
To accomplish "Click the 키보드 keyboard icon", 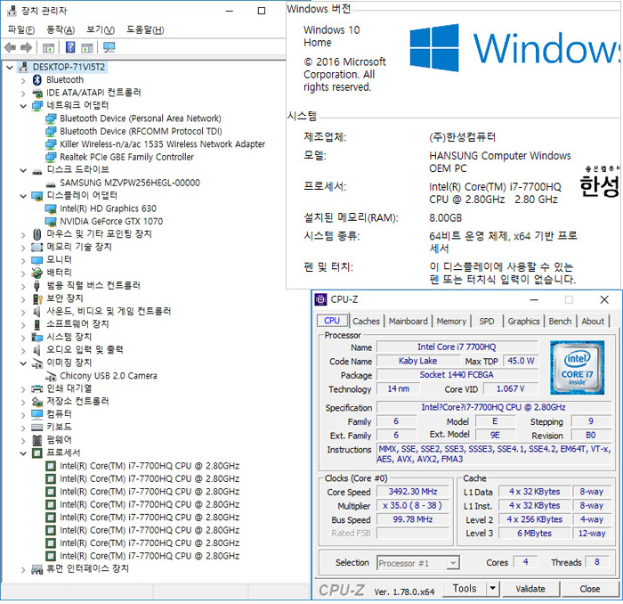I will pyautogui.click(x=37, y=428).
